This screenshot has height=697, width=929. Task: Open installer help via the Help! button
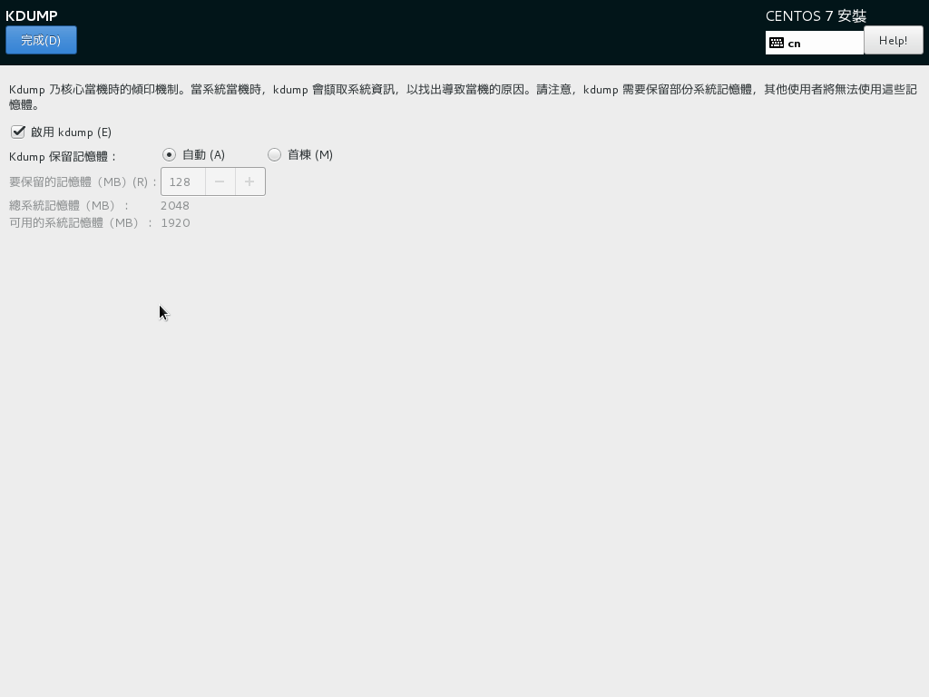(x=893, y=40)
